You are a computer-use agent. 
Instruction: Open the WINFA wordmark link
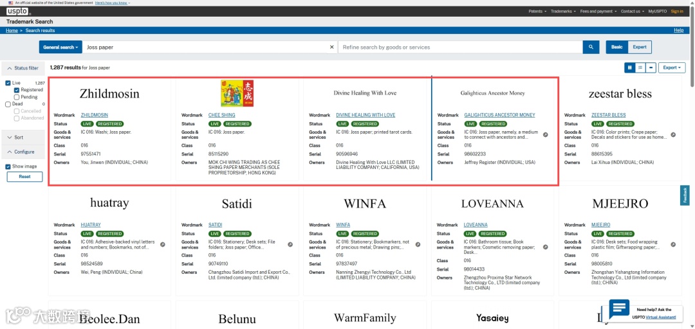point(343,225)
